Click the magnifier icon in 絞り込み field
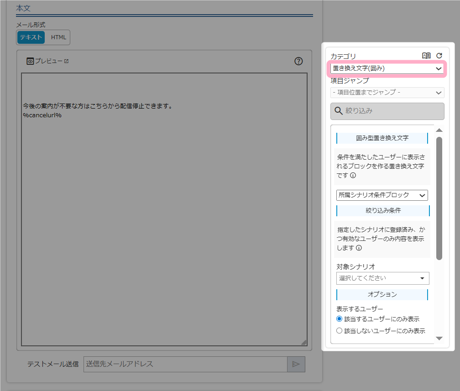Viewport: 460px width, 391px height. click(x=339, y=111)
